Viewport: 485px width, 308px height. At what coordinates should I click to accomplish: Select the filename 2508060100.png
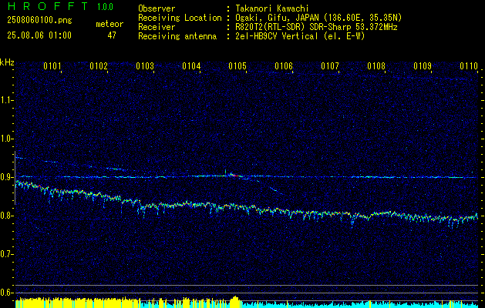click(39, 21)
